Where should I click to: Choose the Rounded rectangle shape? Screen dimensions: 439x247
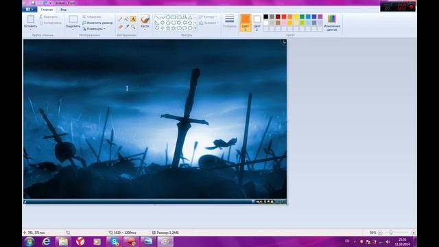pyautogui.click(x=179, y=17)
